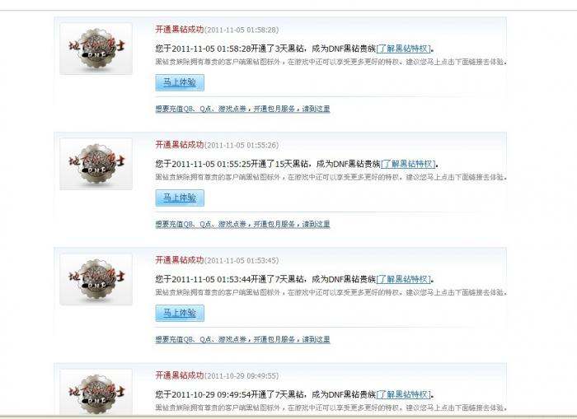Open 了解黑钻特权 link in 15天黑钻 message
The height and width of the screenshot is (419, 577).
click(409, 164)
